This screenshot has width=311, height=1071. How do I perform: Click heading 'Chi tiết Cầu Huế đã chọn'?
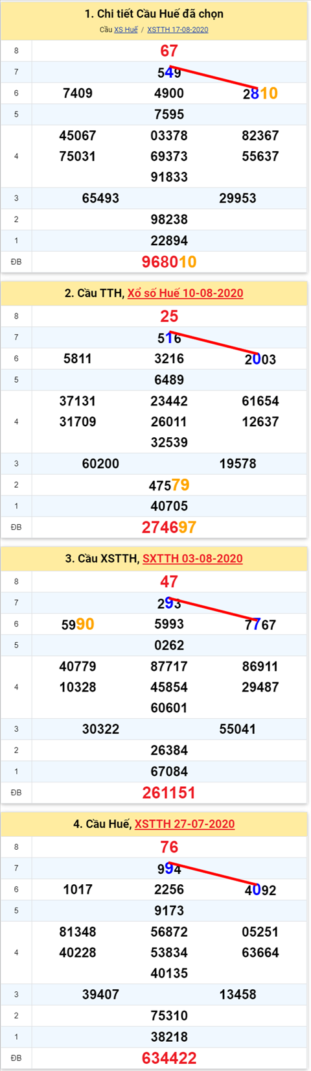[x=154, y=14]
